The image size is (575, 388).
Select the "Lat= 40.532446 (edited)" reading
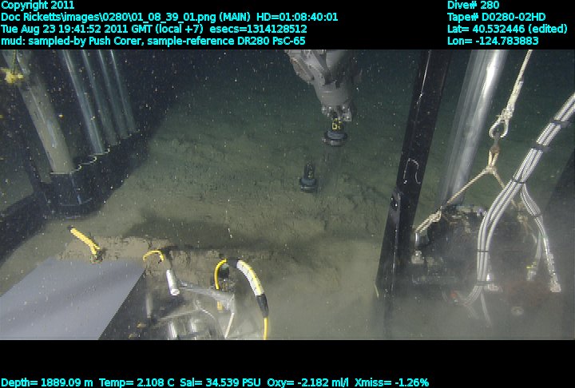pyautogui.click(x=507, y=29)
